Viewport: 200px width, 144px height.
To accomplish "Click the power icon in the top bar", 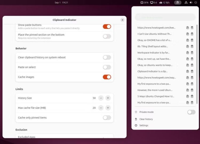I will [x=195, y=2].
